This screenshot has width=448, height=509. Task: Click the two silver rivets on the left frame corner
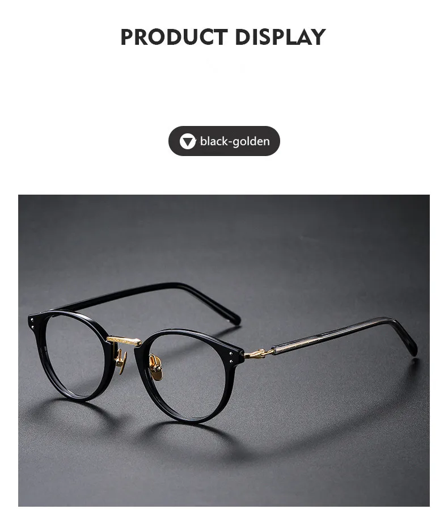[32, 323]
